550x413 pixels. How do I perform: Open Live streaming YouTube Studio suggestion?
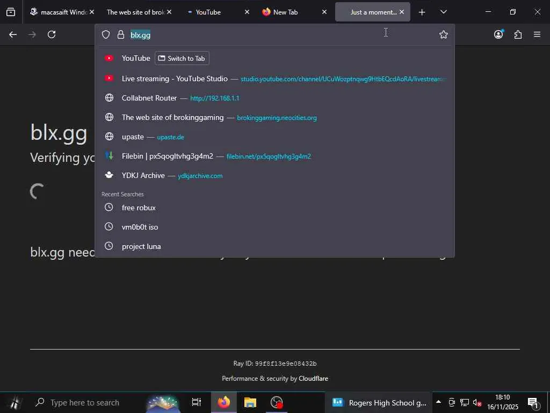point(274,79)
